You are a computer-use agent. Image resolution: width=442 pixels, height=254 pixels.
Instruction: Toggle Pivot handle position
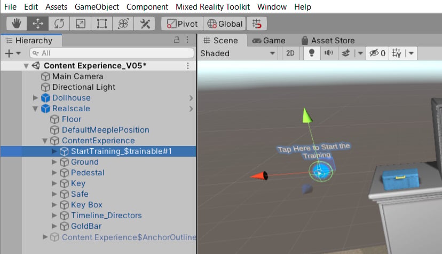coord(182,24)
